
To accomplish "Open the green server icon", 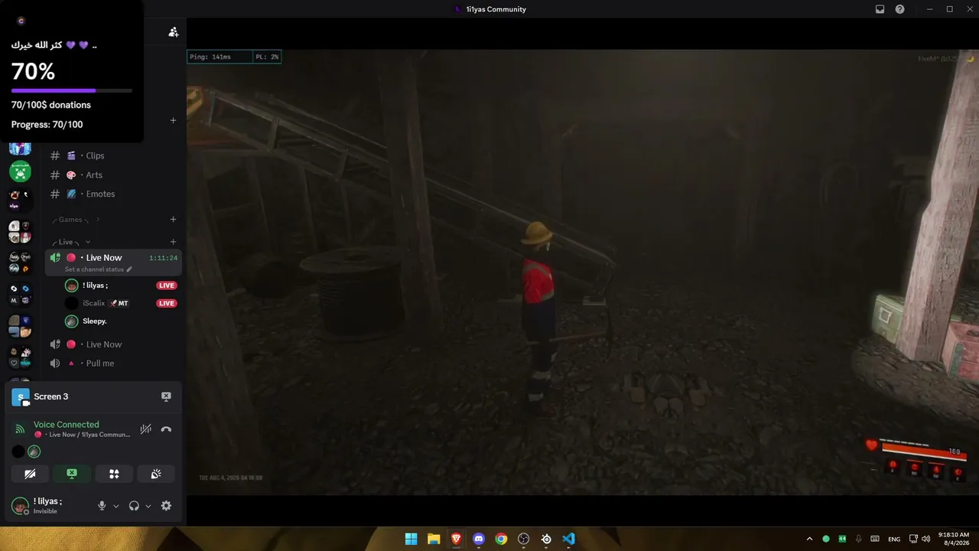I will pos(20,171).
